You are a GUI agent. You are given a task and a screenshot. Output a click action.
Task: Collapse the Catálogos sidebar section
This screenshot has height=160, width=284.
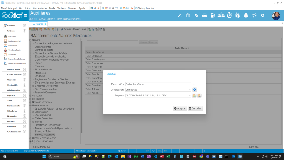(24, 31)
